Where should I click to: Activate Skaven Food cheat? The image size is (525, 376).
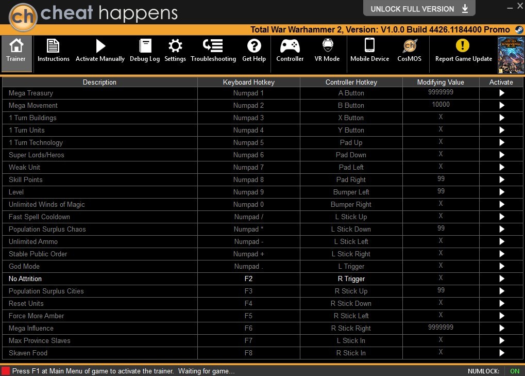point(502,353)
